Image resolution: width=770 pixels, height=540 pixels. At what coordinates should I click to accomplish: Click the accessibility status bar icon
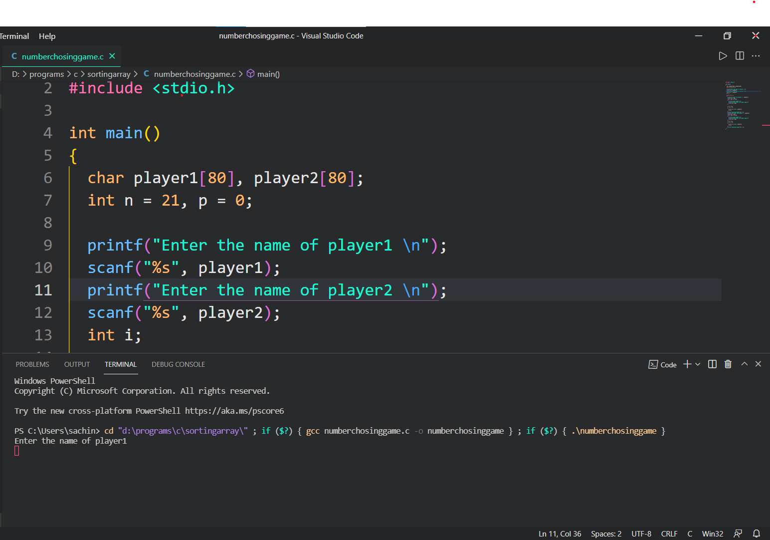[738, 534]
